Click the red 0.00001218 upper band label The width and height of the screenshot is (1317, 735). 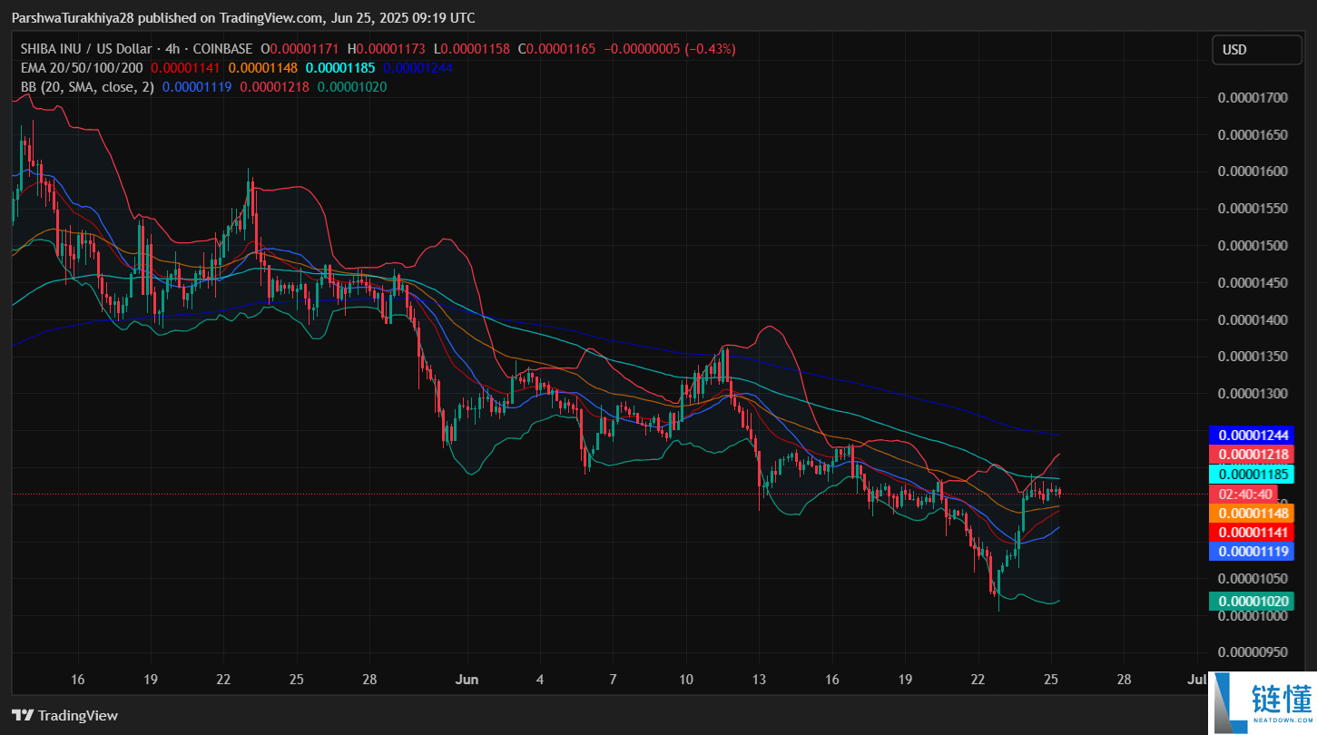tap(1253, 454)
